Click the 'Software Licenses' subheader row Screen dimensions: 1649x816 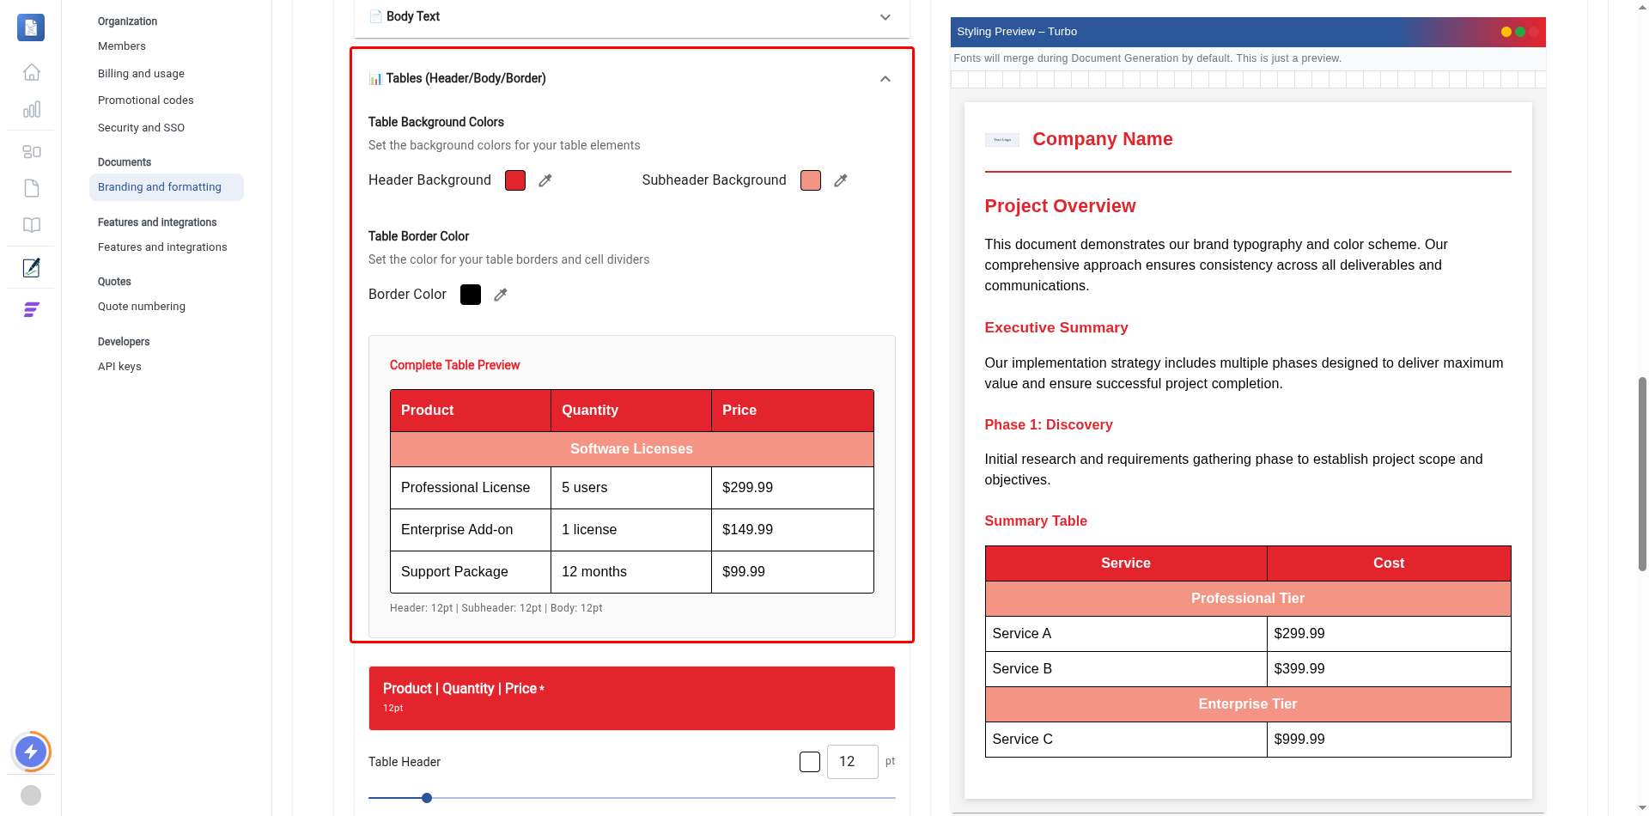tap(632, 449)
